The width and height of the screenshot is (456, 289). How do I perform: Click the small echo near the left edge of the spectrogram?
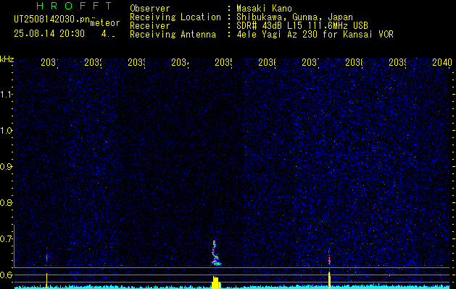pyautogui.click(x=46, y=256)
